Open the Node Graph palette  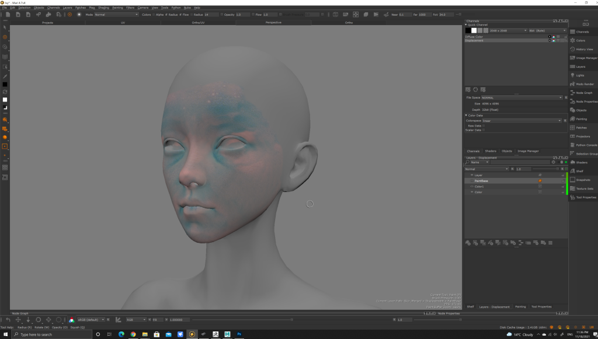coord(583,93)
